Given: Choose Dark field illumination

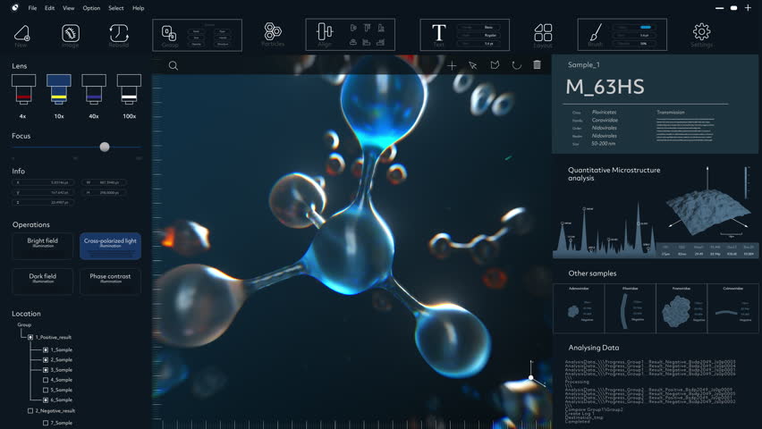Looking at the screenshot, I should pos(43,282).
